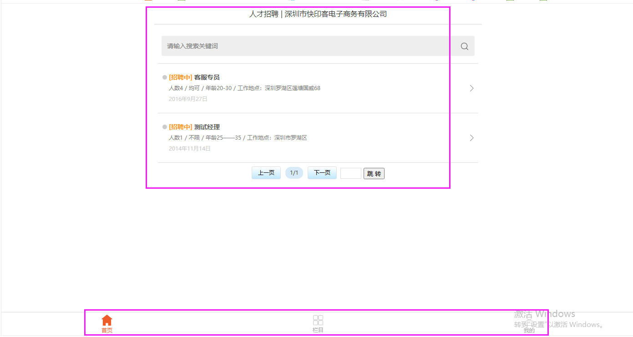
Task: Click the gray bullet before 测试经理
Action: pyautogui.click(x=165, y=127)
